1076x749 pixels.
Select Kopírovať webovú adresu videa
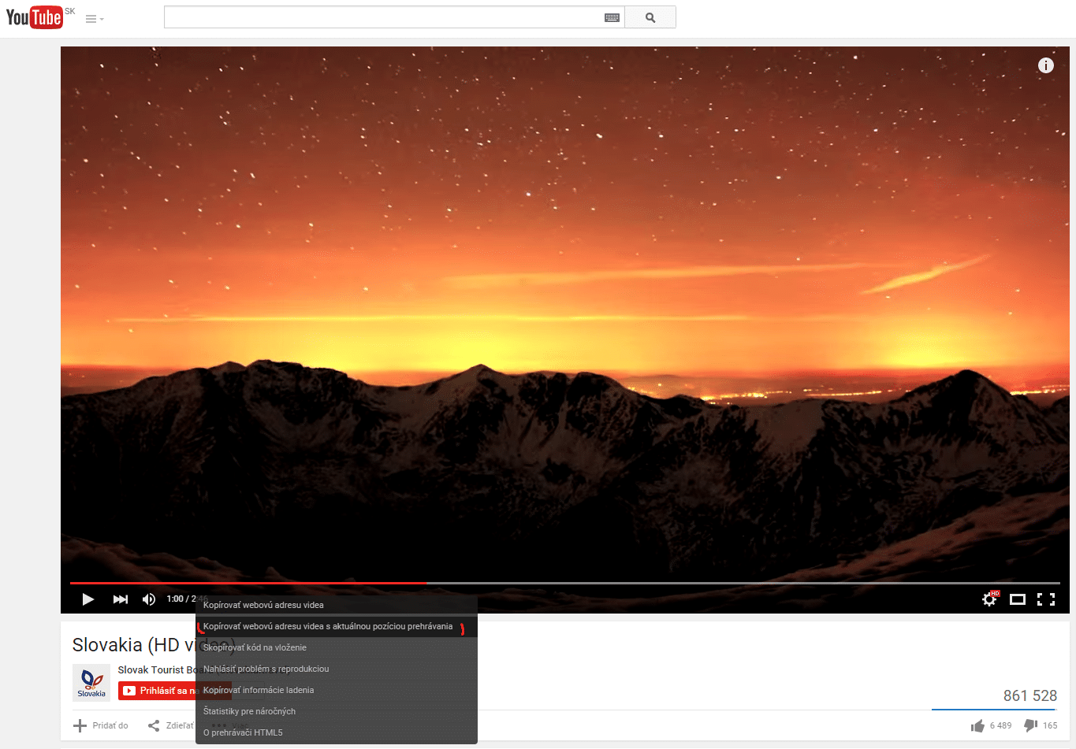point(337,605)
